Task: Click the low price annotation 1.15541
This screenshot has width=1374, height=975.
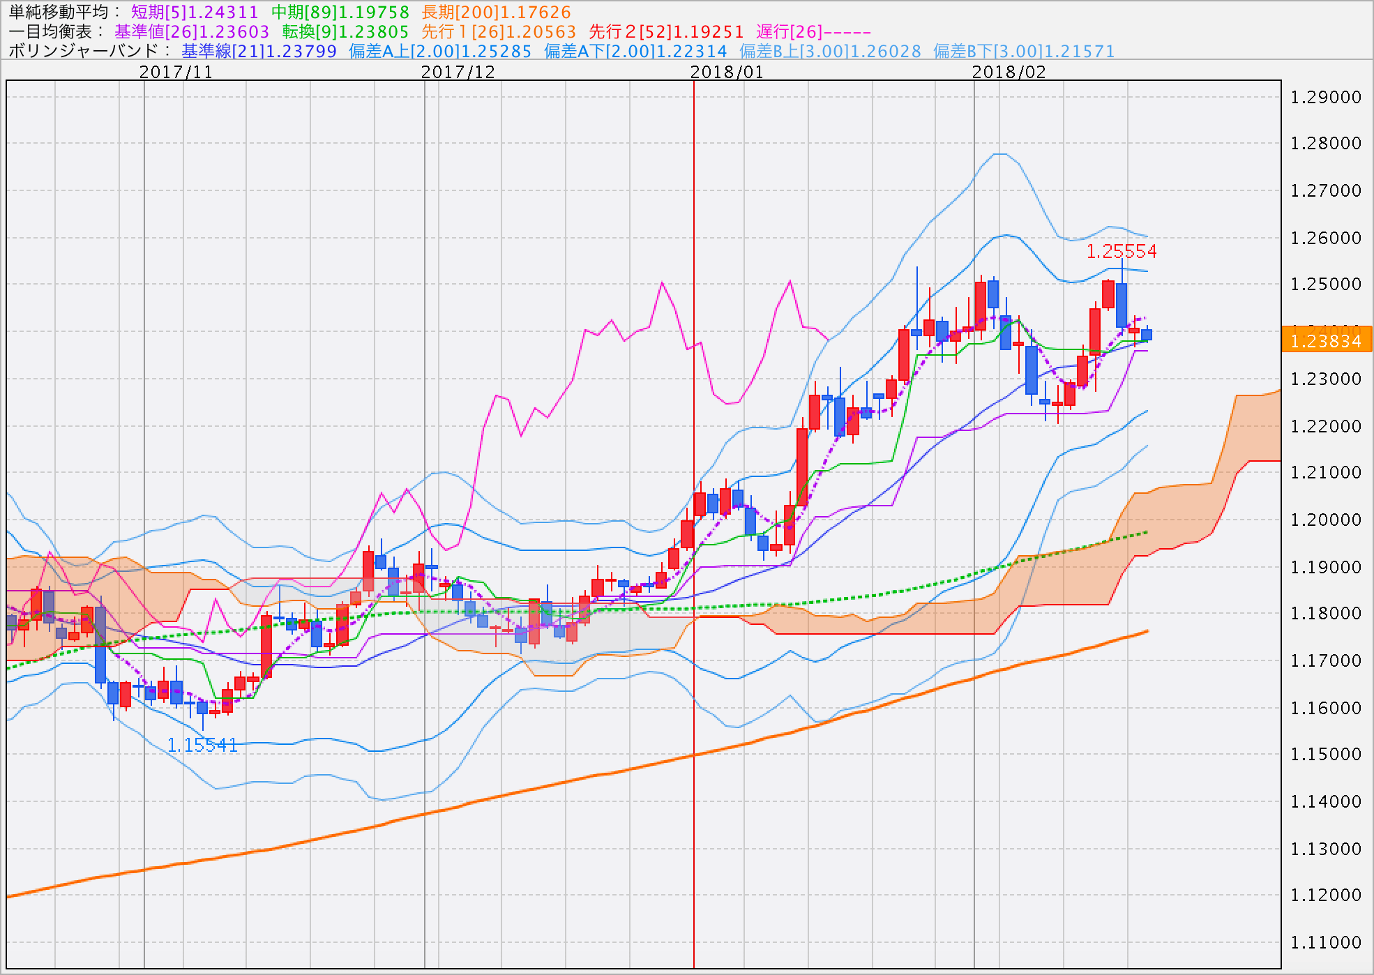Action: click(x=202, y=746)
